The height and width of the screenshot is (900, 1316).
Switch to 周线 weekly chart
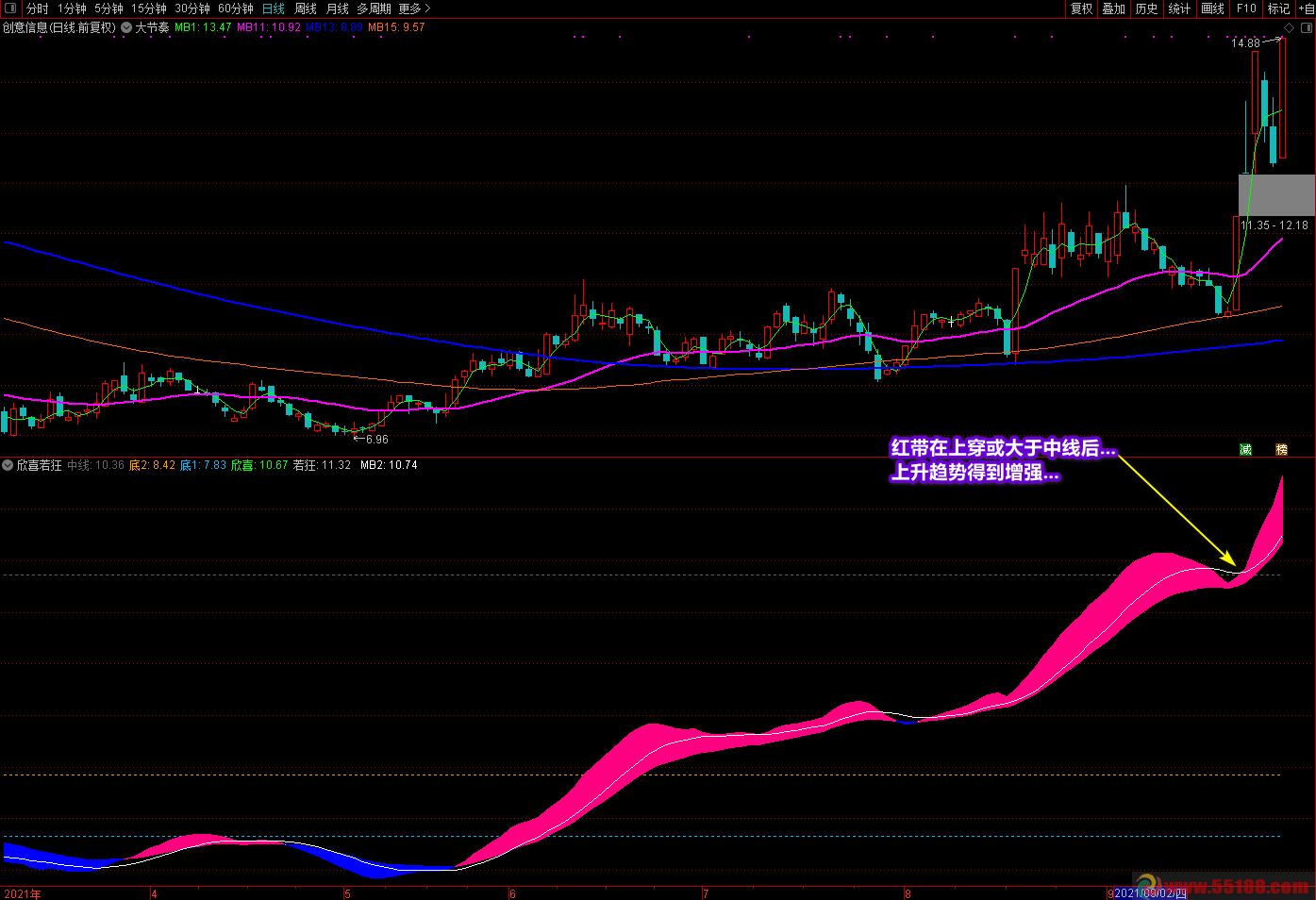306,8
